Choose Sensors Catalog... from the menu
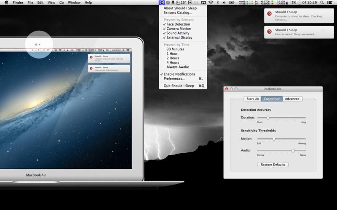Viewport: 337px width, 210px height. [x=178, y=13]
